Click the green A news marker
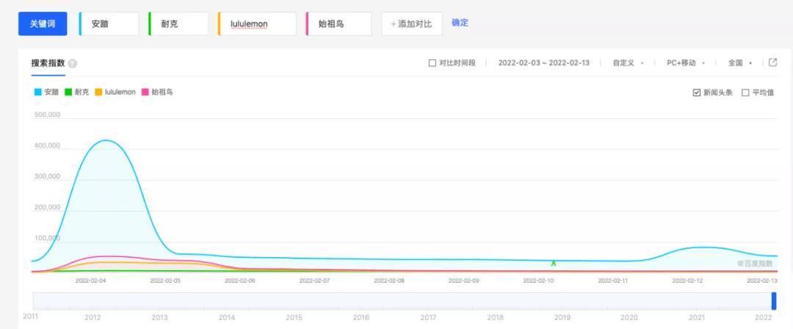The image size is (793, 329). tap(554, 264)
